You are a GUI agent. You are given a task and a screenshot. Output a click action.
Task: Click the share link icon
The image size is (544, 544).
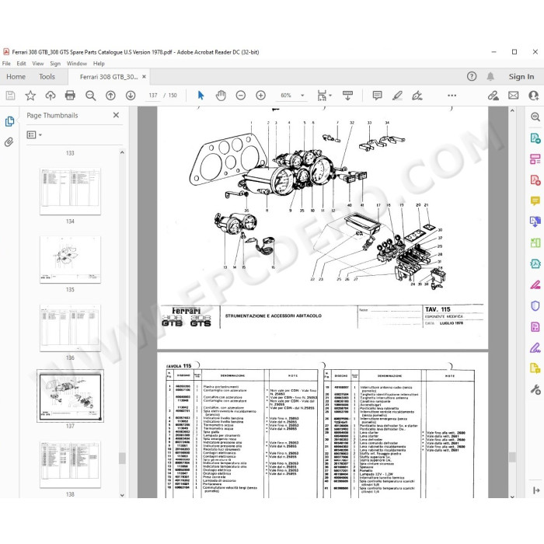point(493,96)
